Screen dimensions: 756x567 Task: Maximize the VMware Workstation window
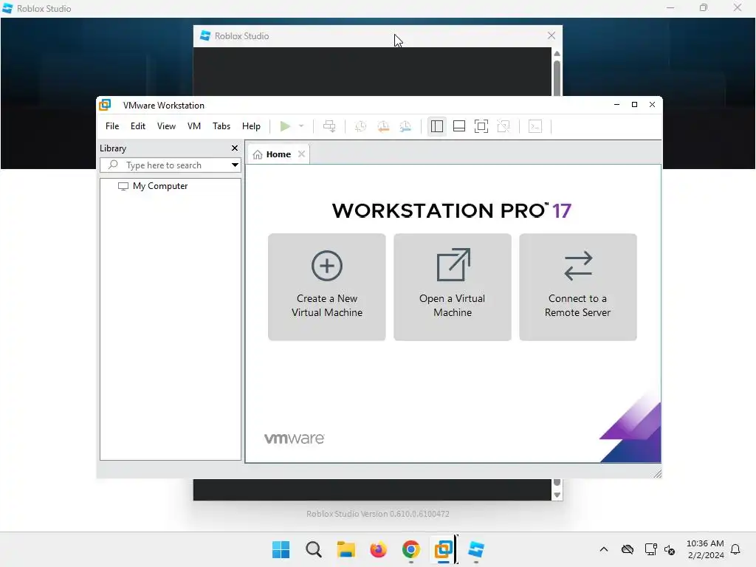[634, 105]
